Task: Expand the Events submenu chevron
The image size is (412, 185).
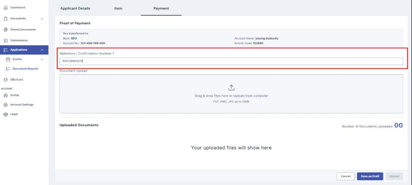Action: (42, 59)
